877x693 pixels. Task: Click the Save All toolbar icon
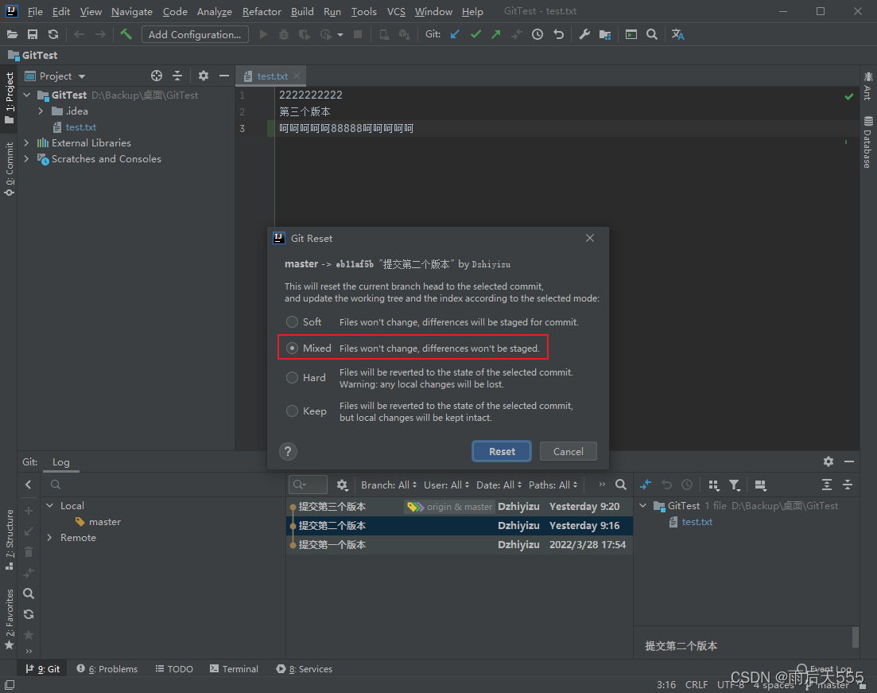tap(33, 35)
